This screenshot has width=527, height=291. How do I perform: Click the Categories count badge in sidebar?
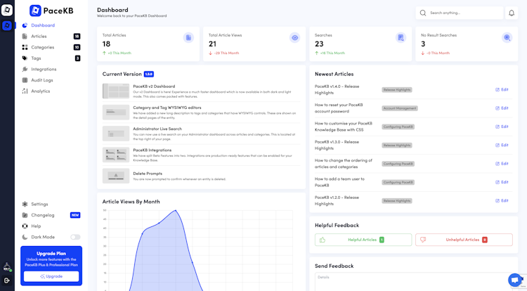(77, 47)
